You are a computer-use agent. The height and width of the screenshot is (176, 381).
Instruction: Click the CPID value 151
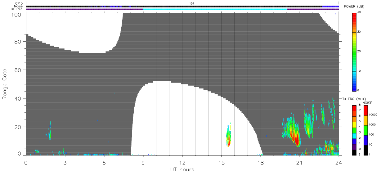192,3
